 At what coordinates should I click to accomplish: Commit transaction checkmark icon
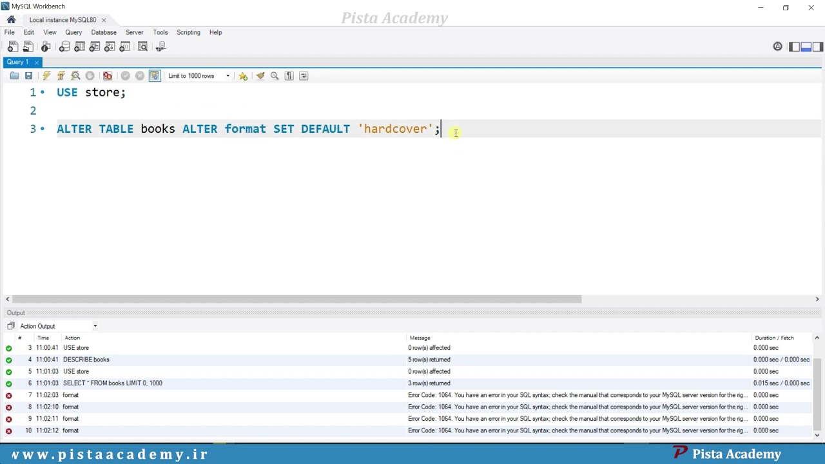pos(125,76)
